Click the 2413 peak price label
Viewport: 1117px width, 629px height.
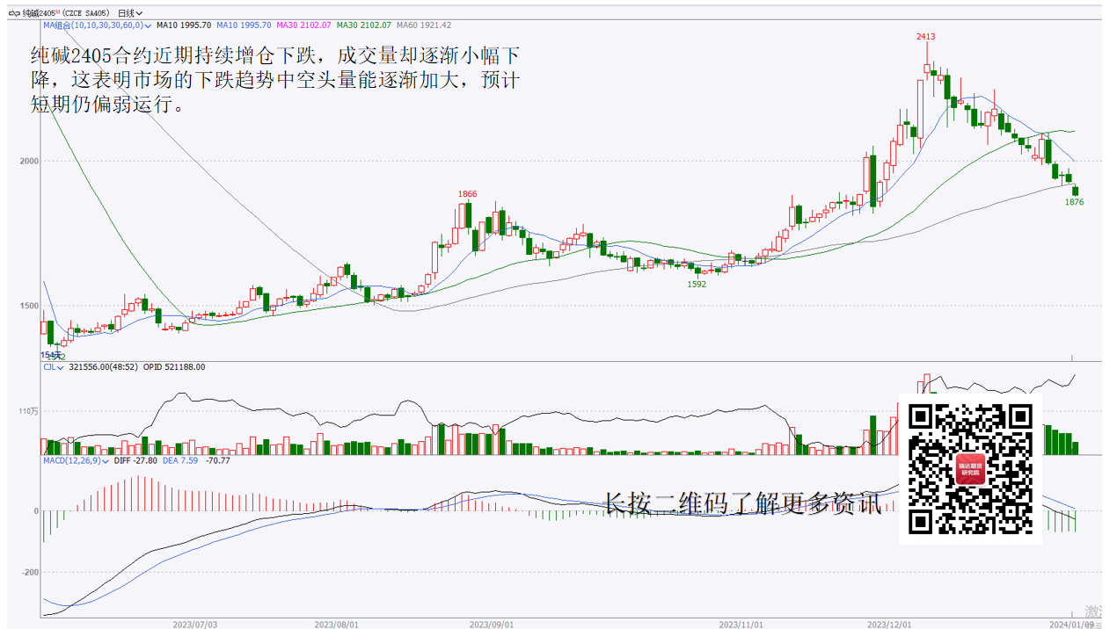[925, 37]
